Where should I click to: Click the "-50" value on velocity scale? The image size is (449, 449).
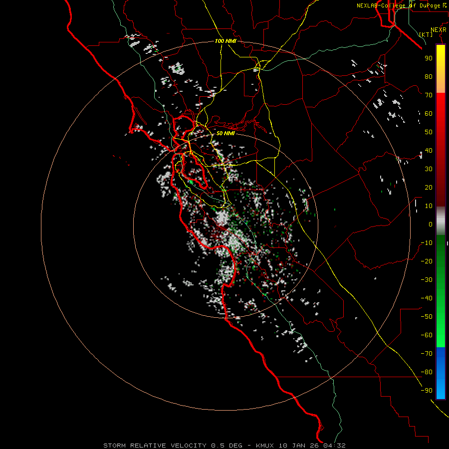[427, 317]
